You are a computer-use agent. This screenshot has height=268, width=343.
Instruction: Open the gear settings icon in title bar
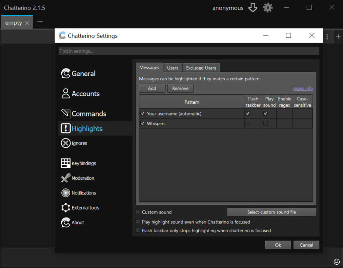[x=268, y=8]
